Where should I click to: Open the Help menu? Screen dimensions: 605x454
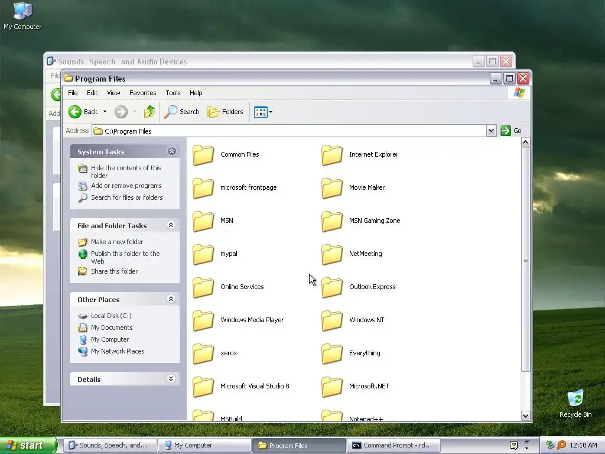tap(196, 93)
